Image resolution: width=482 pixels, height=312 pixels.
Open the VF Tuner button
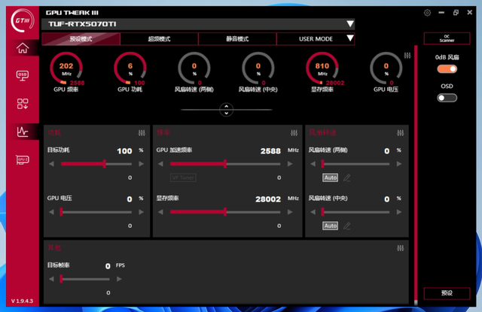click(x=183, y=177)
